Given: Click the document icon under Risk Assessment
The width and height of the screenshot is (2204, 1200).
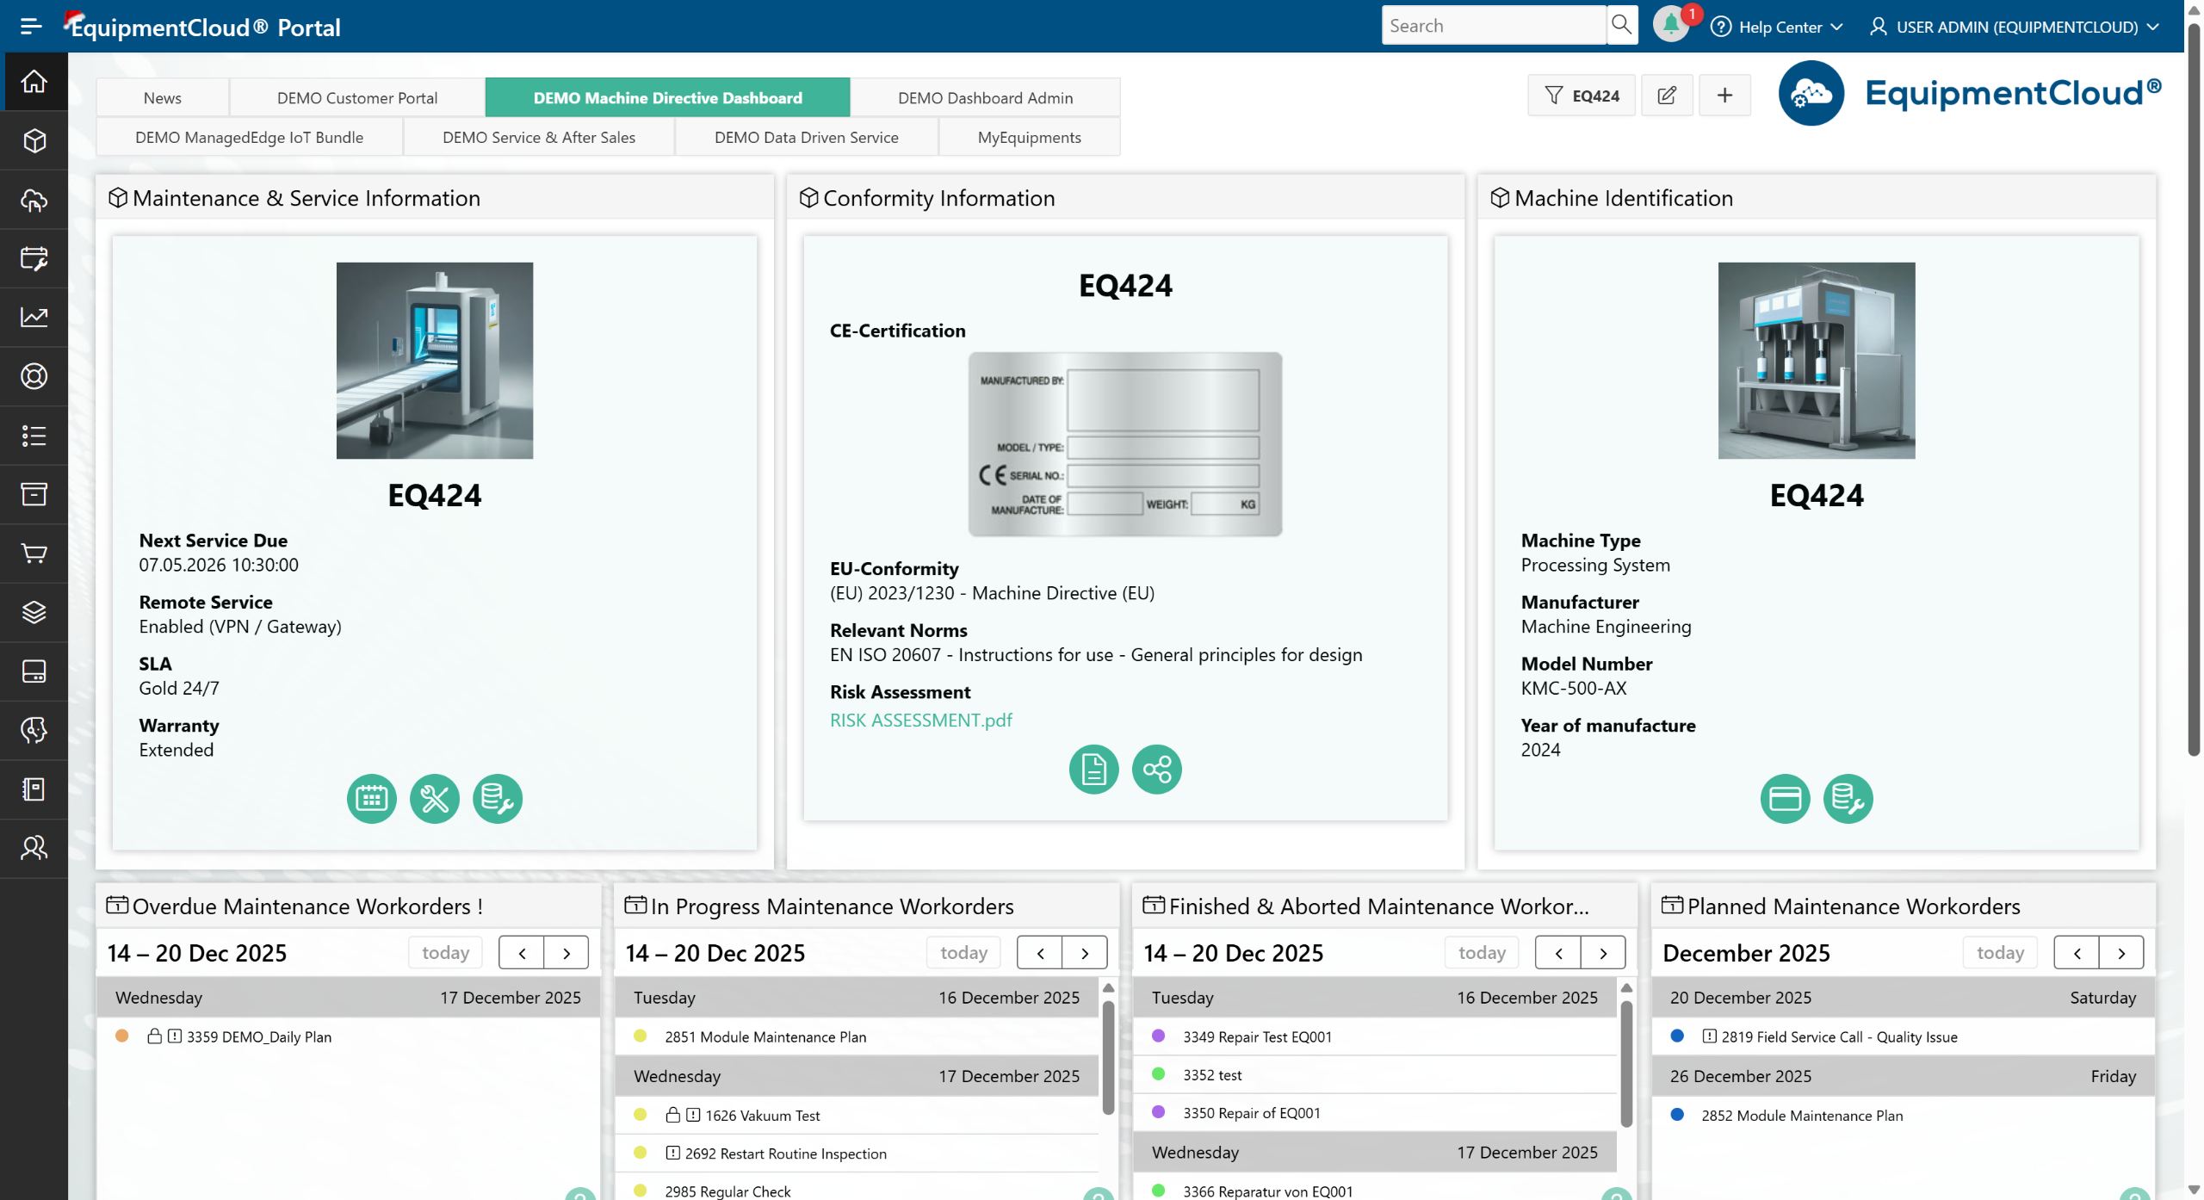Looking at the screenshot, I should pyautogui.click(x=1093, y=769).
